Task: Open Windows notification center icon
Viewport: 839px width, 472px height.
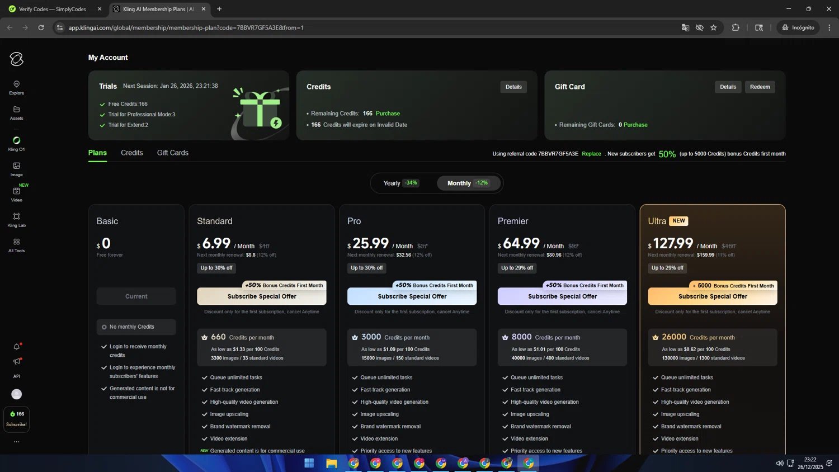Action: pyautogui.click(x=829, y=463)
